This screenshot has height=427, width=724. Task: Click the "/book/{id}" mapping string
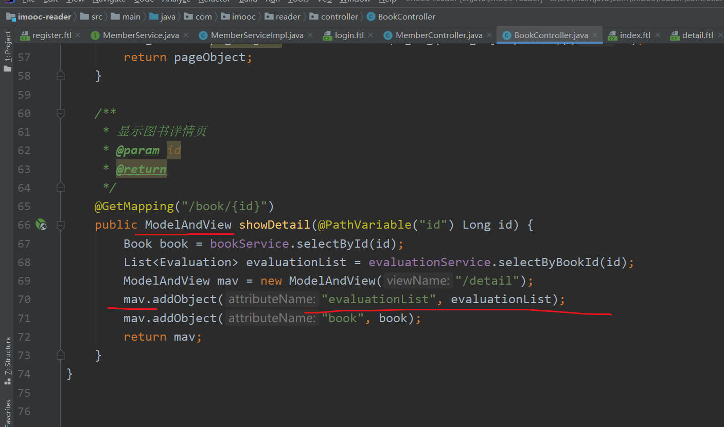224,206
